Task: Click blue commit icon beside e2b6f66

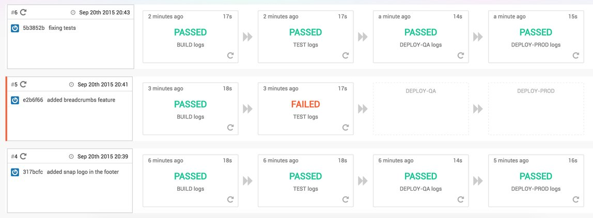Action: (x=15, y=100)
